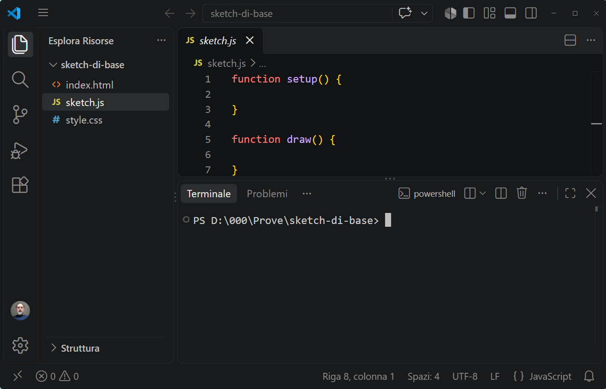The height and width of the screenshot is (389, 606).
Task: Toggle the primary sidebar visibility
Action: 469,13
